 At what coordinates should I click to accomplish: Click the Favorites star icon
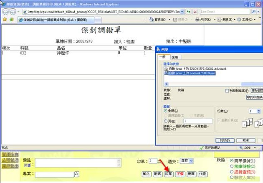point(5,19)
